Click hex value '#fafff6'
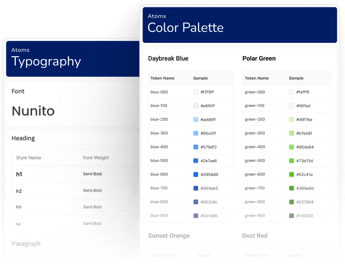This screenshot has width=345, height=268. [303, 92]
